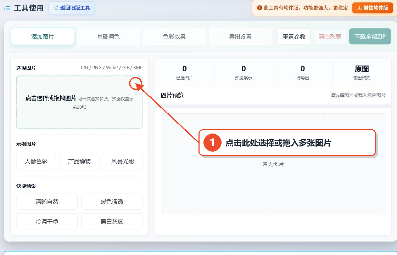The height and width of the screenshot is (255, 397).
Task: Open the 前往软件版 download button
Action: pyautogui.click(x=373, y=8)
